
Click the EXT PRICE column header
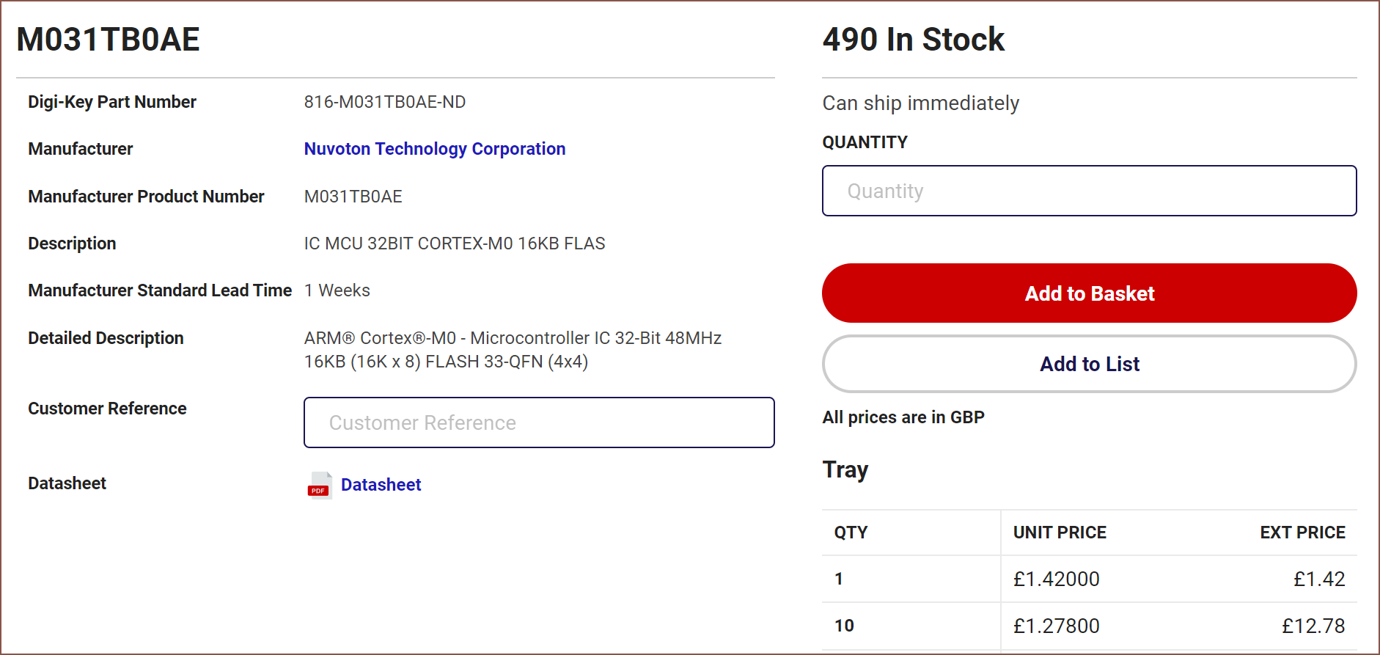1302,533
